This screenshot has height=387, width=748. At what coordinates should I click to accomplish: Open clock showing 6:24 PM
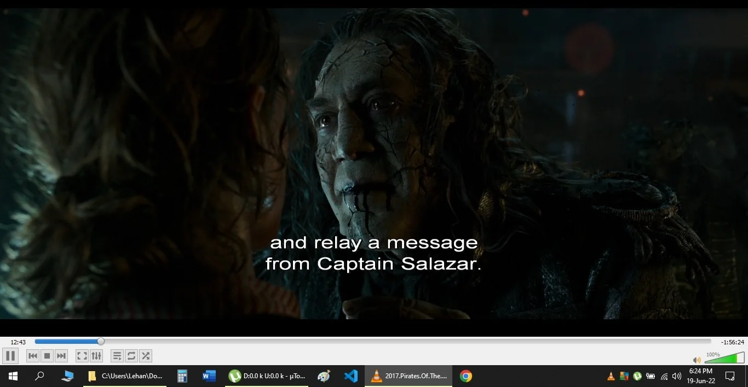pyautogui.click(x=701, y=376)
